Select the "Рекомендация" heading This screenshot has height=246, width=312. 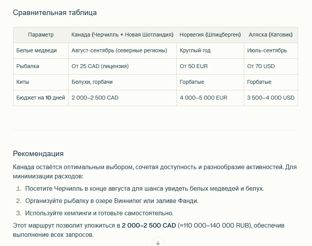click(38, 153)
